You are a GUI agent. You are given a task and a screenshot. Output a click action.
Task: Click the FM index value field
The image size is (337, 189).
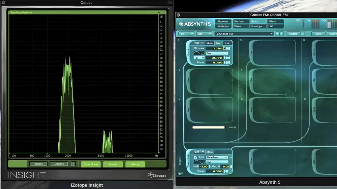214,49
